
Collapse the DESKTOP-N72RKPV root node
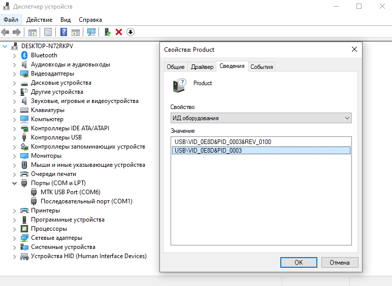click(5, 47)
